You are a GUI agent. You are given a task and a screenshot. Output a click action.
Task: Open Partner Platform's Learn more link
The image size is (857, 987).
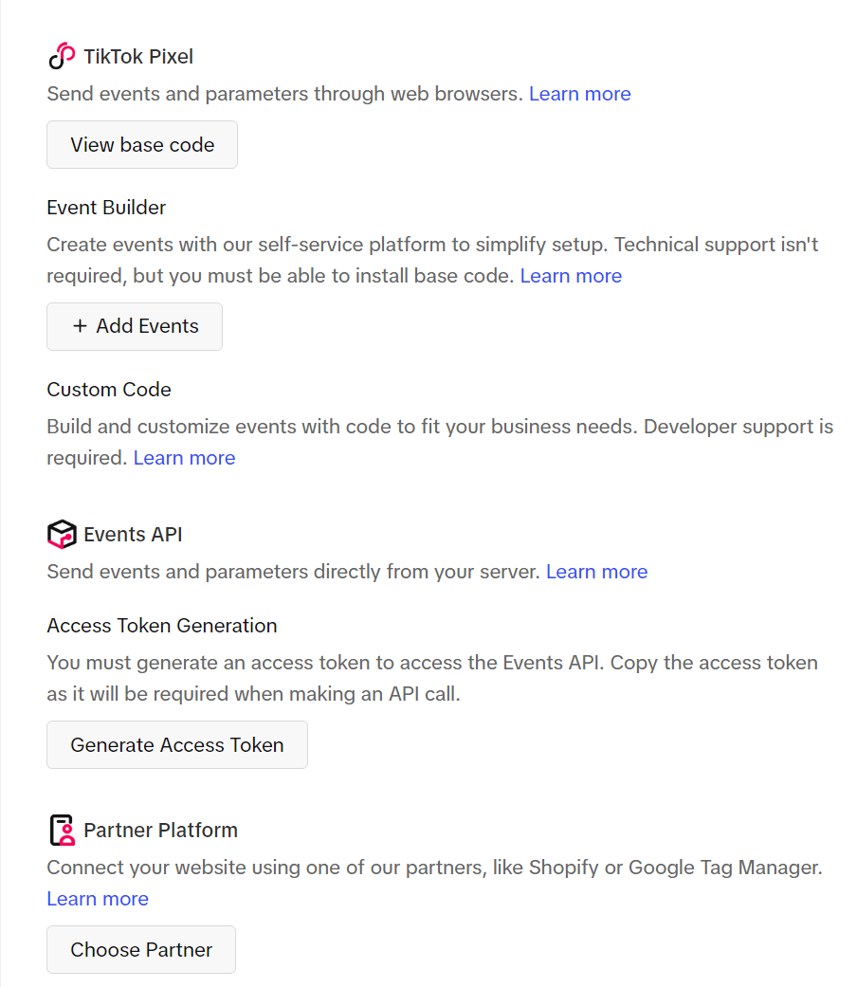(x=98, y=899)
